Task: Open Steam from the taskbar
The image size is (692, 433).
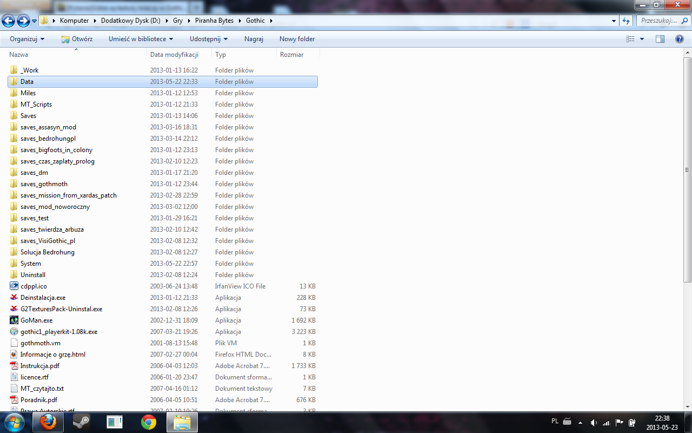Action: point(82,422)
